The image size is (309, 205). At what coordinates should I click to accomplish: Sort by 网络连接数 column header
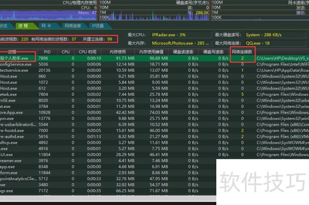pyautogui.click(x=242, y=52)
